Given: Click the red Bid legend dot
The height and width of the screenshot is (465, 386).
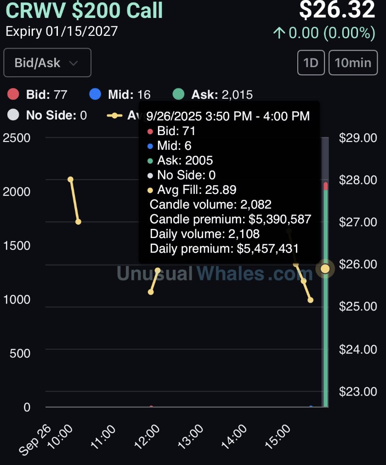Looking at the screenshot, I should (14, 95).
